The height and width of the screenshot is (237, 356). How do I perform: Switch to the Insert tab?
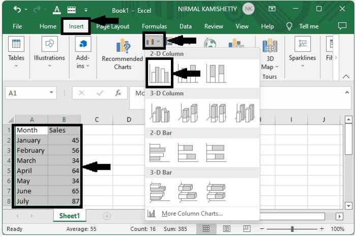click(x=76, y=26)
